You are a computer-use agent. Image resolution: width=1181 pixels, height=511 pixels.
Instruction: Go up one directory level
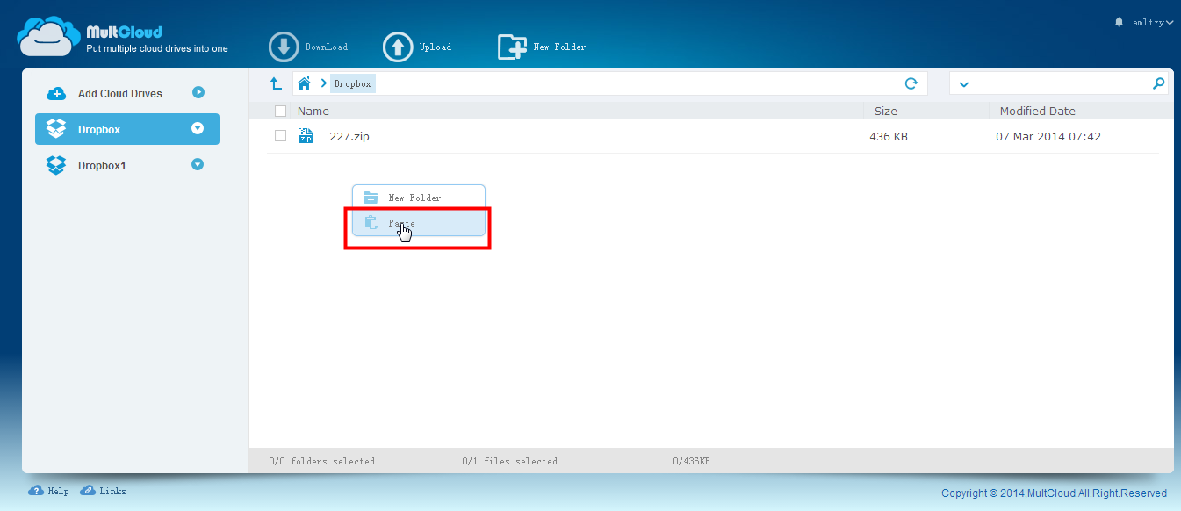point(276,83)
